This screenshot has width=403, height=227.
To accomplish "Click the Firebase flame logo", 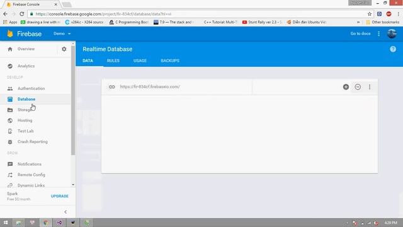I will click(x=10, y=33).
